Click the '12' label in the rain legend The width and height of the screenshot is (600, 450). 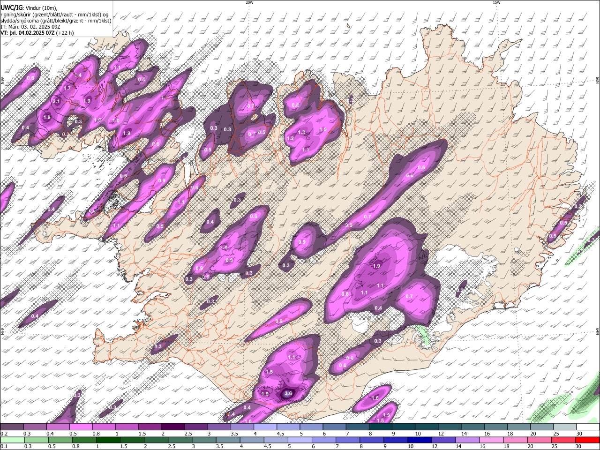click(x=435, y=446)
